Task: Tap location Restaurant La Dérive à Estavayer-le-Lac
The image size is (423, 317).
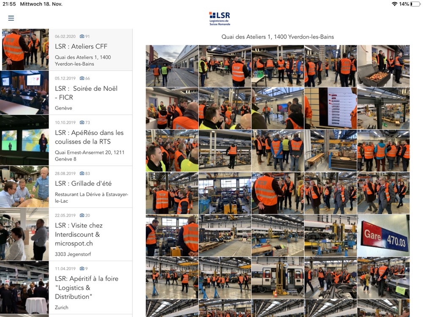Action: (91, 197)
